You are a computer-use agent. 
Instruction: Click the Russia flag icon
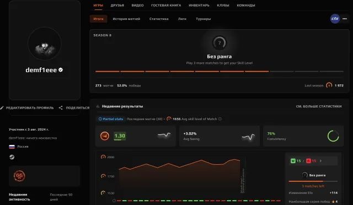click(x=12, y=147)
